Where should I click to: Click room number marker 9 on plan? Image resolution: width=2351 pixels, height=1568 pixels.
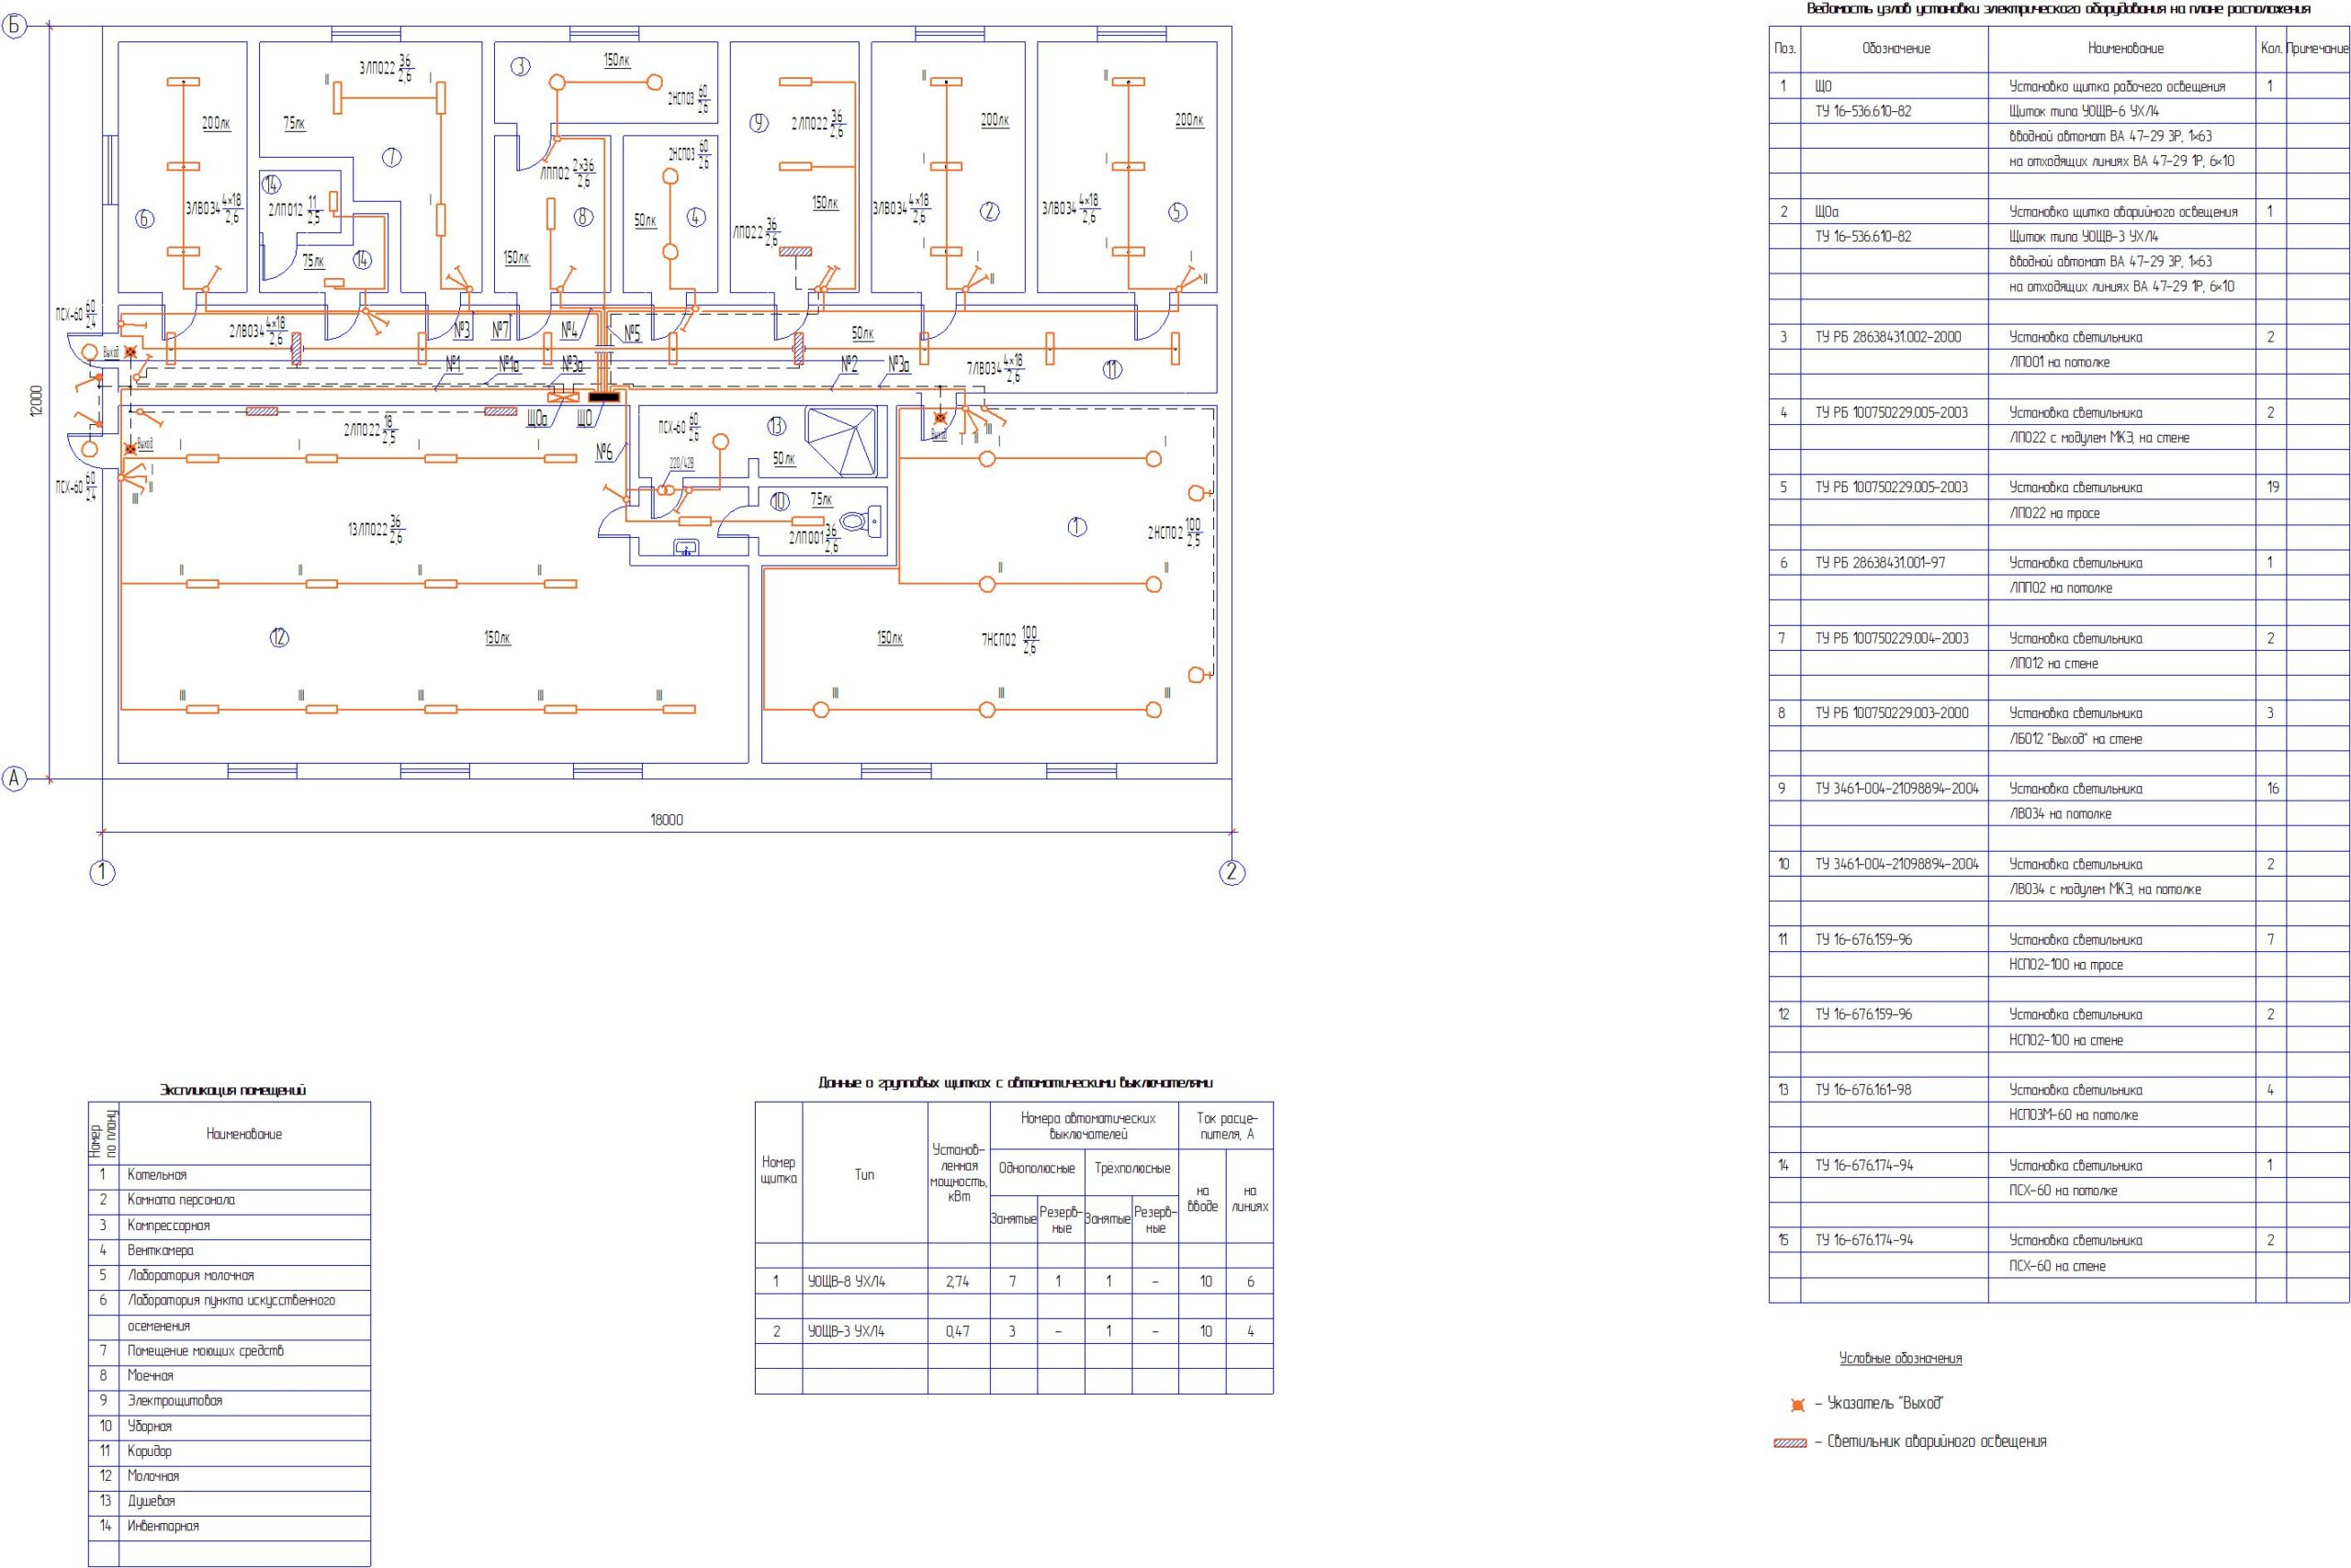[x=759, y=123]
